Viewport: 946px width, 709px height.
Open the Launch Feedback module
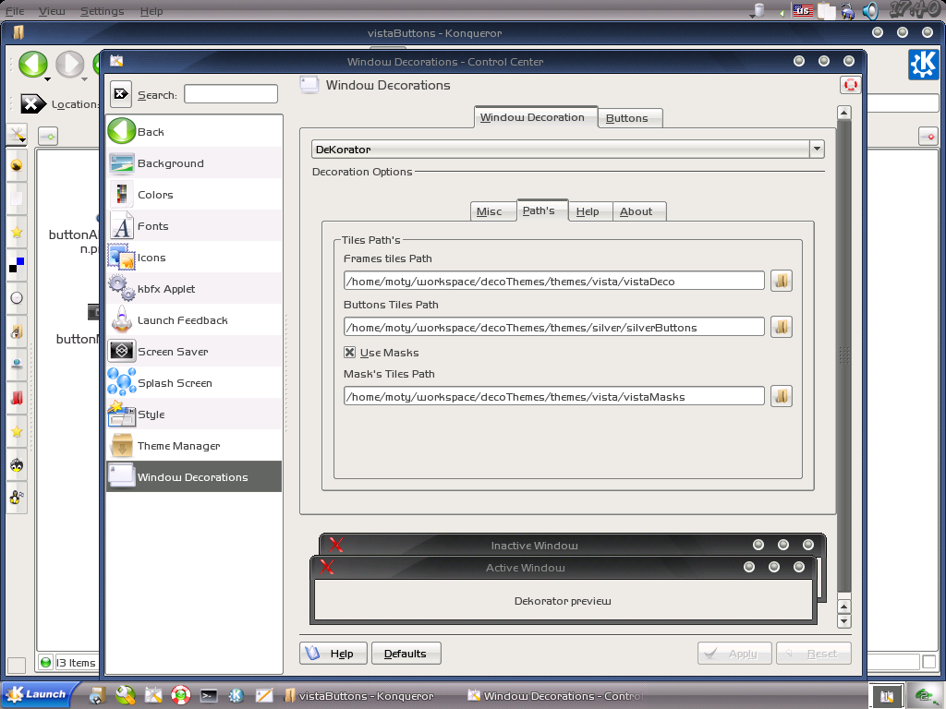click(194, 320)
